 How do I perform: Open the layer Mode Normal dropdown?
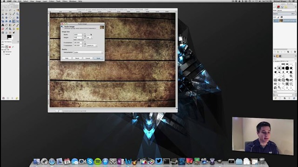[286, 10]
